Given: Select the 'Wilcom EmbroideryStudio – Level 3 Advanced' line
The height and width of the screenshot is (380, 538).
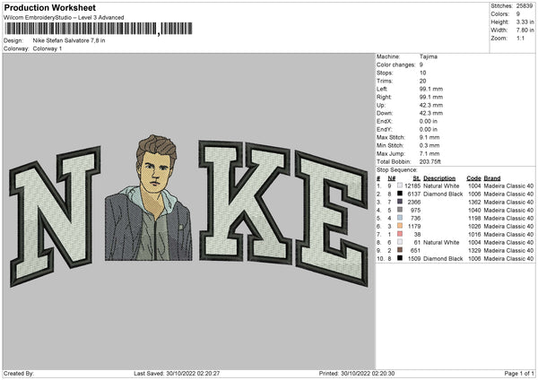Looking at the screenshot, I should (64, 18).
